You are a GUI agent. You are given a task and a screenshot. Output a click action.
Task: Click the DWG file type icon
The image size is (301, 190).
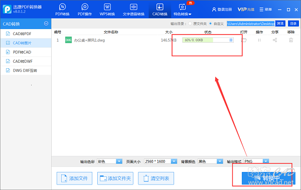tap(68, 40)
